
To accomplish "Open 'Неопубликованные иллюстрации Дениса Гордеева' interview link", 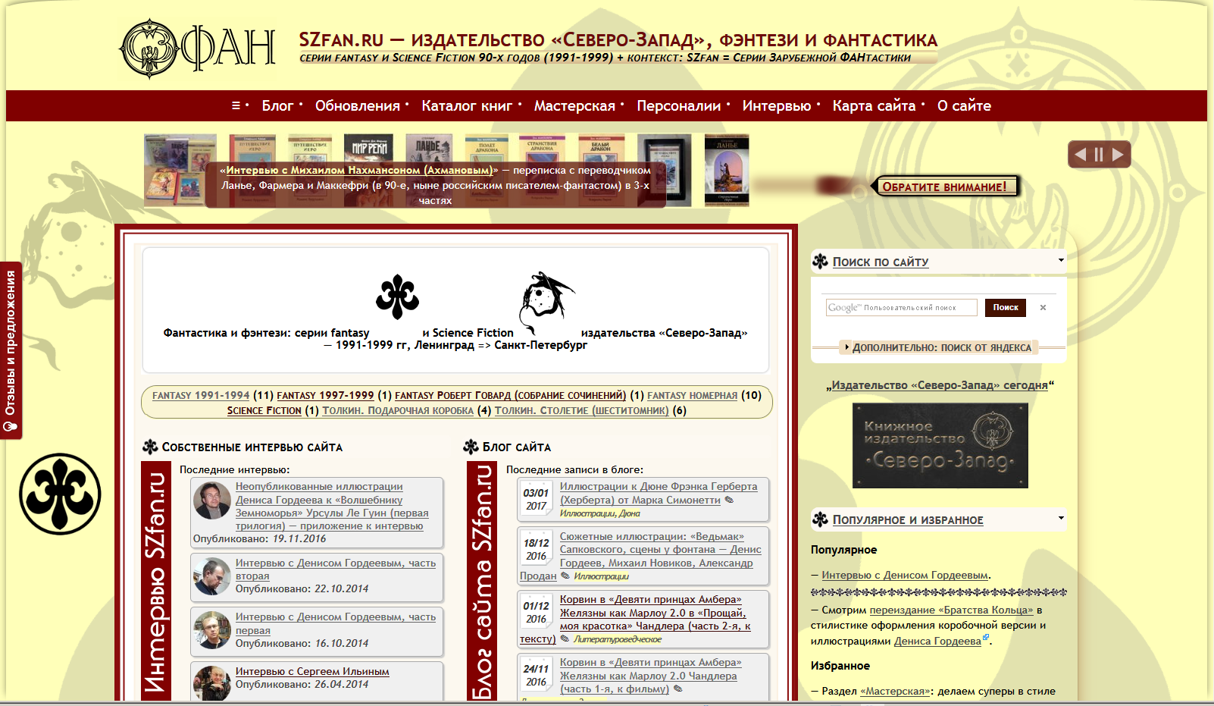I will [332, 507].
